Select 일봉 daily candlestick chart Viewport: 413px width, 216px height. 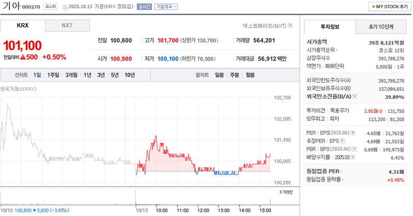click(x=219, y=75)
